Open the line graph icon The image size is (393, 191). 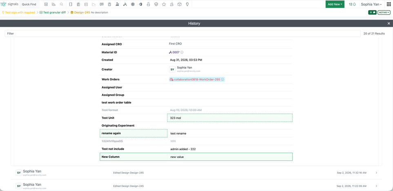click(x=94, y=4)
